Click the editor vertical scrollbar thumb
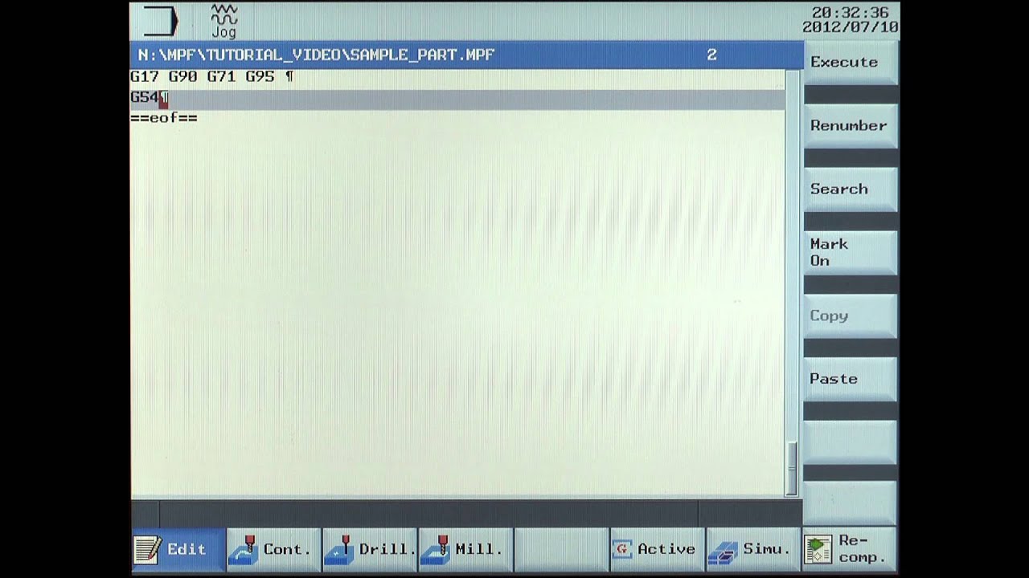This screenshot has height=578, width=1029. click(x=792, y=468)
